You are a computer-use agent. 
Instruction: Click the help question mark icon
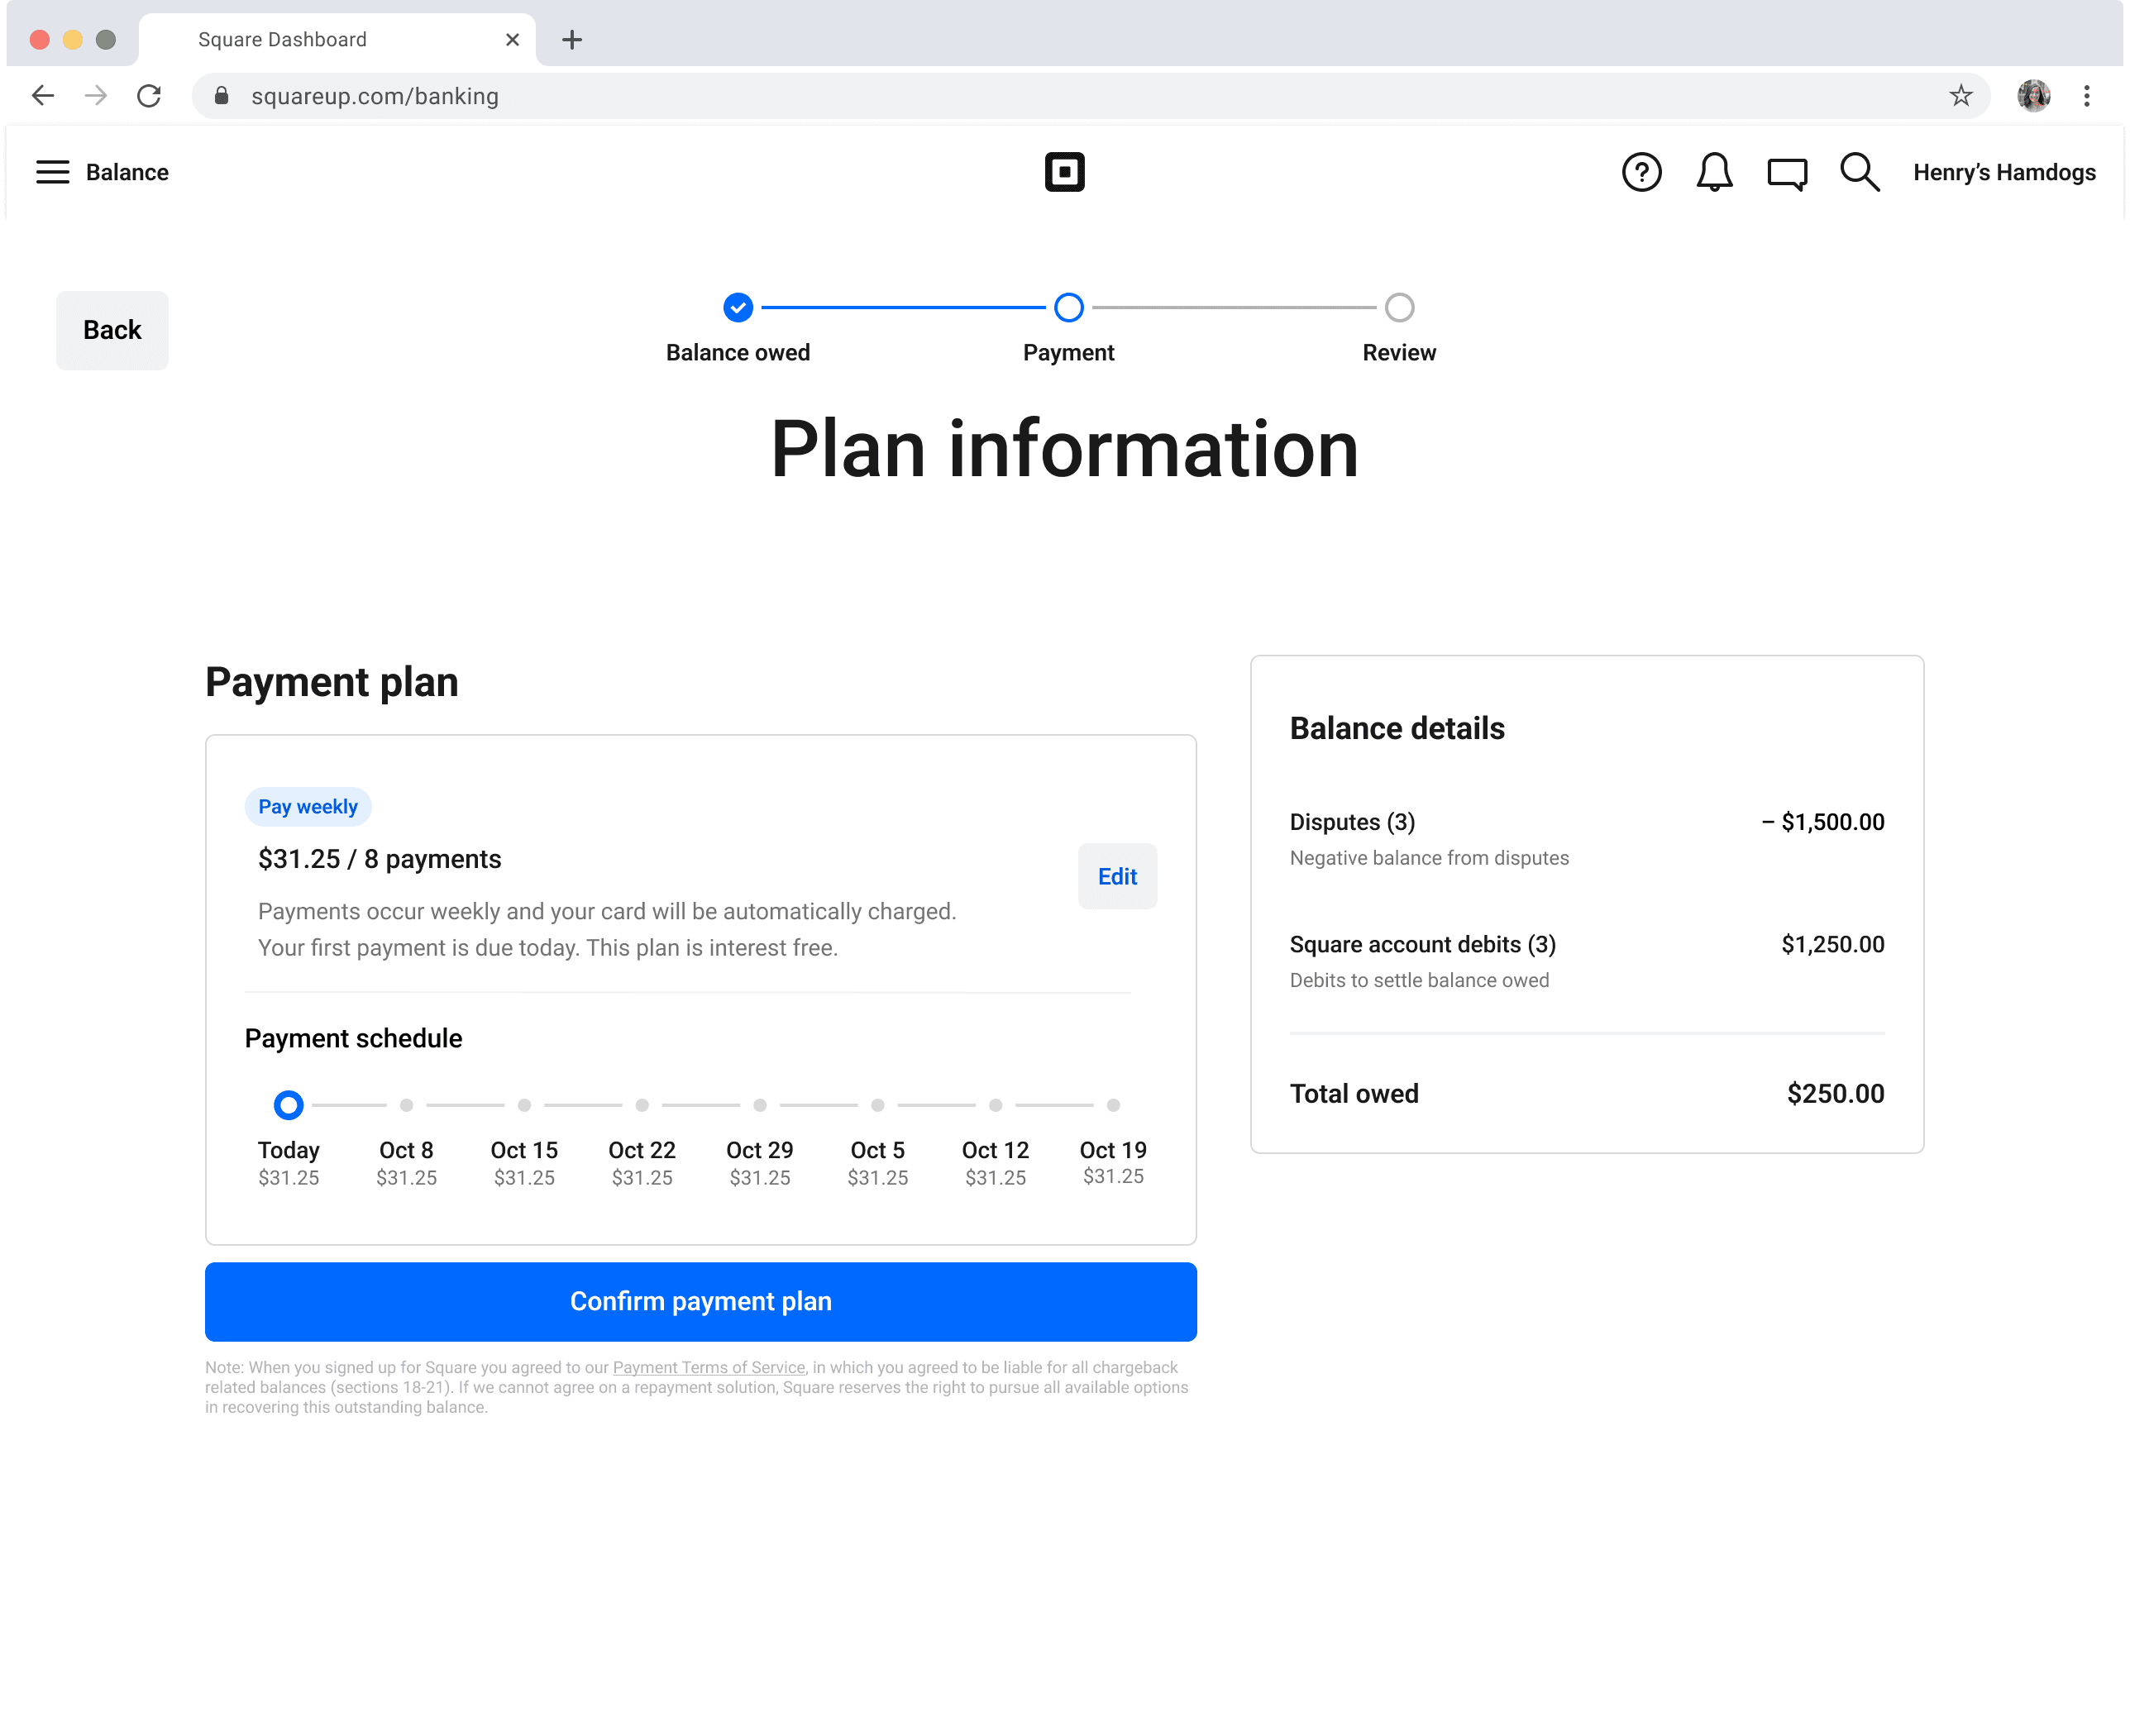[x=1641, y=172]
